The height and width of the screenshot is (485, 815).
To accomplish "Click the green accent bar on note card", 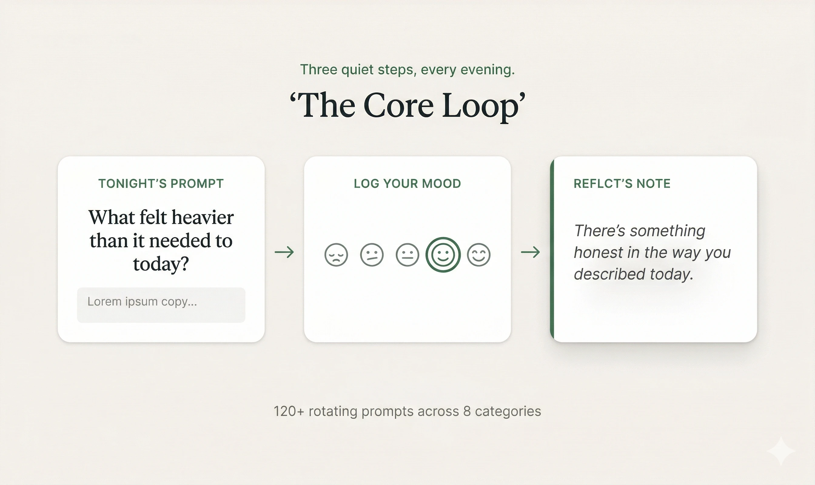I will [x=552, y=249].
